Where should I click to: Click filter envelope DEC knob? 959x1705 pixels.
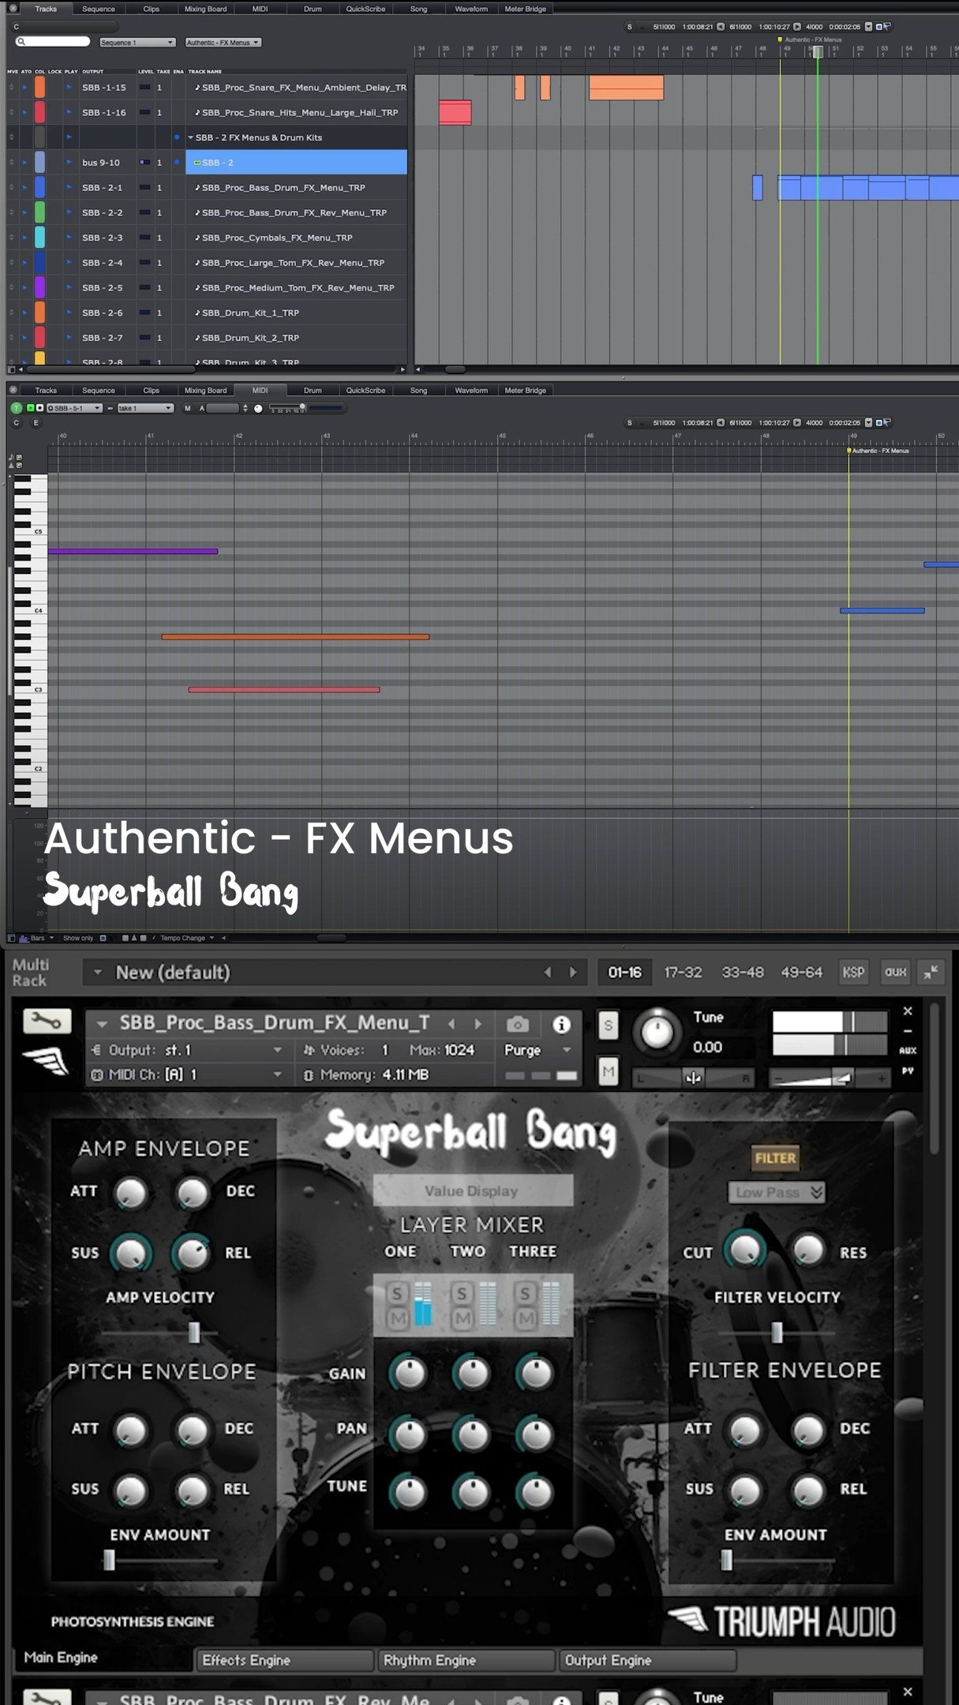tap(807, 1430)
